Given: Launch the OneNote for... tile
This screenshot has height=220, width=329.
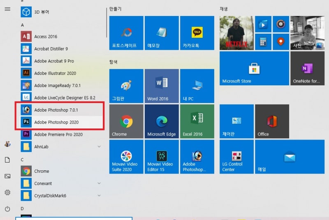Looking at the screenshot, I should pyautogui.click(x=307, y=69).
